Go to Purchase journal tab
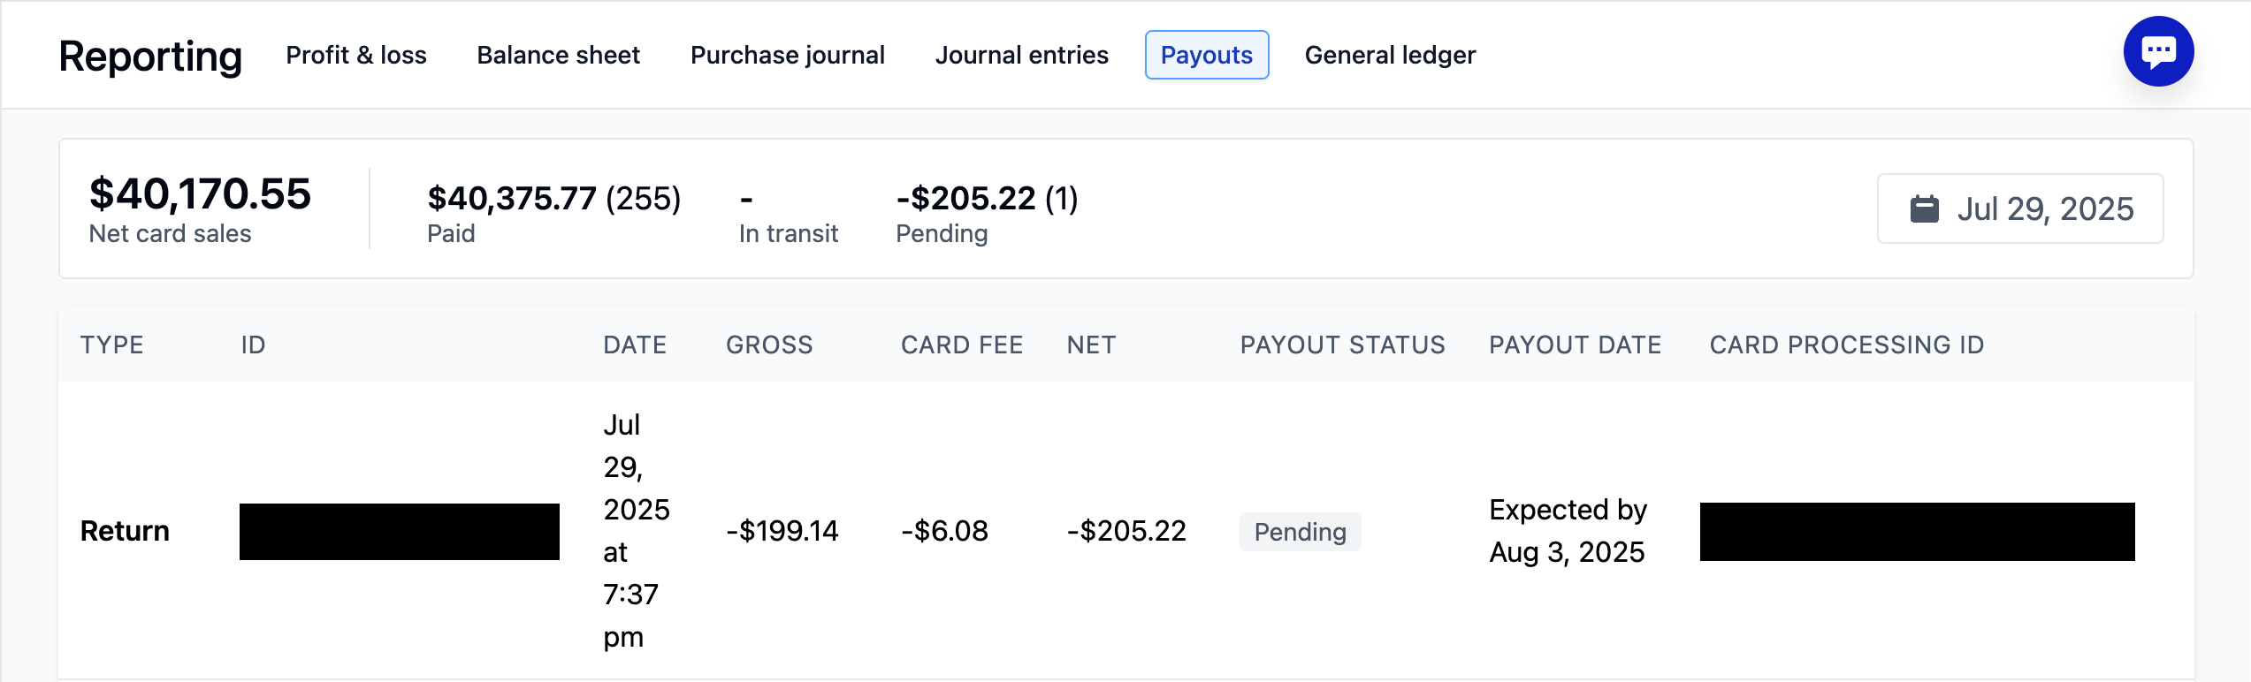The width and height of the screenshot is (2251, 682). [x=787, y=55]
